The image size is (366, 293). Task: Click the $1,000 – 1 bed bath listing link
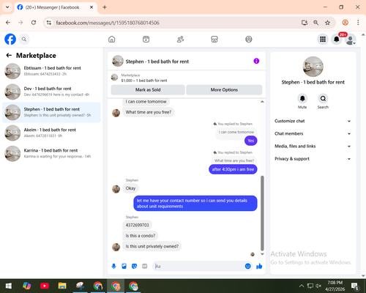[144, 81]
